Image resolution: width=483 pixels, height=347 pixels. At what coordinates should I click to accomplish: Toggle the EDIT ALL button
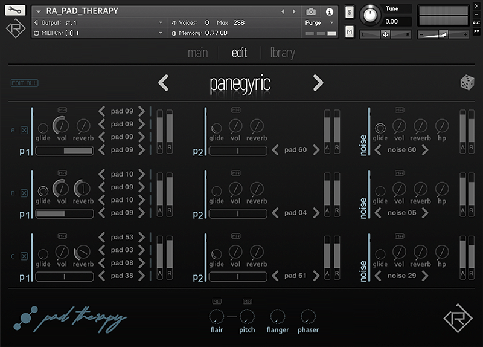pyautogui.click(x=25, y=83)
